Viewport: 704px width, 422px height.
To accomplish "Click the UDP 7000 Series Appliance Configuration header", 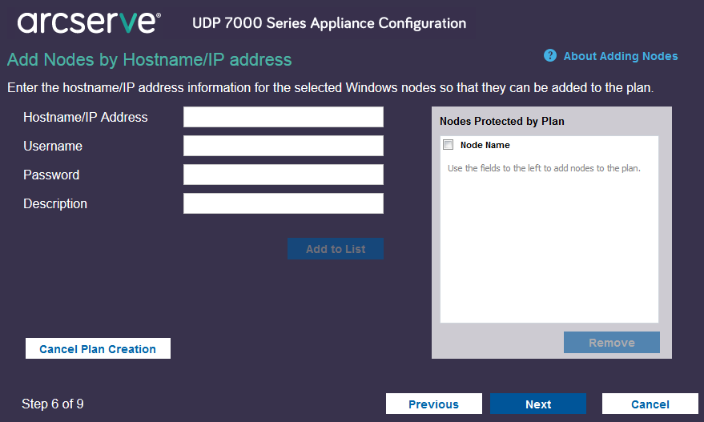I will (329, 23).
